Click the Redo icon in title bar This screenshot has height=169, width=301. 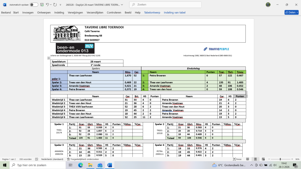coord(55,5)
